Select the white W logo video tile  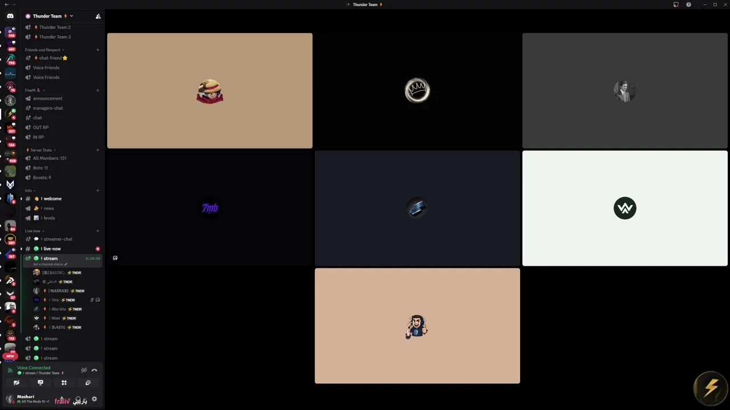click(x=625, y=208)
